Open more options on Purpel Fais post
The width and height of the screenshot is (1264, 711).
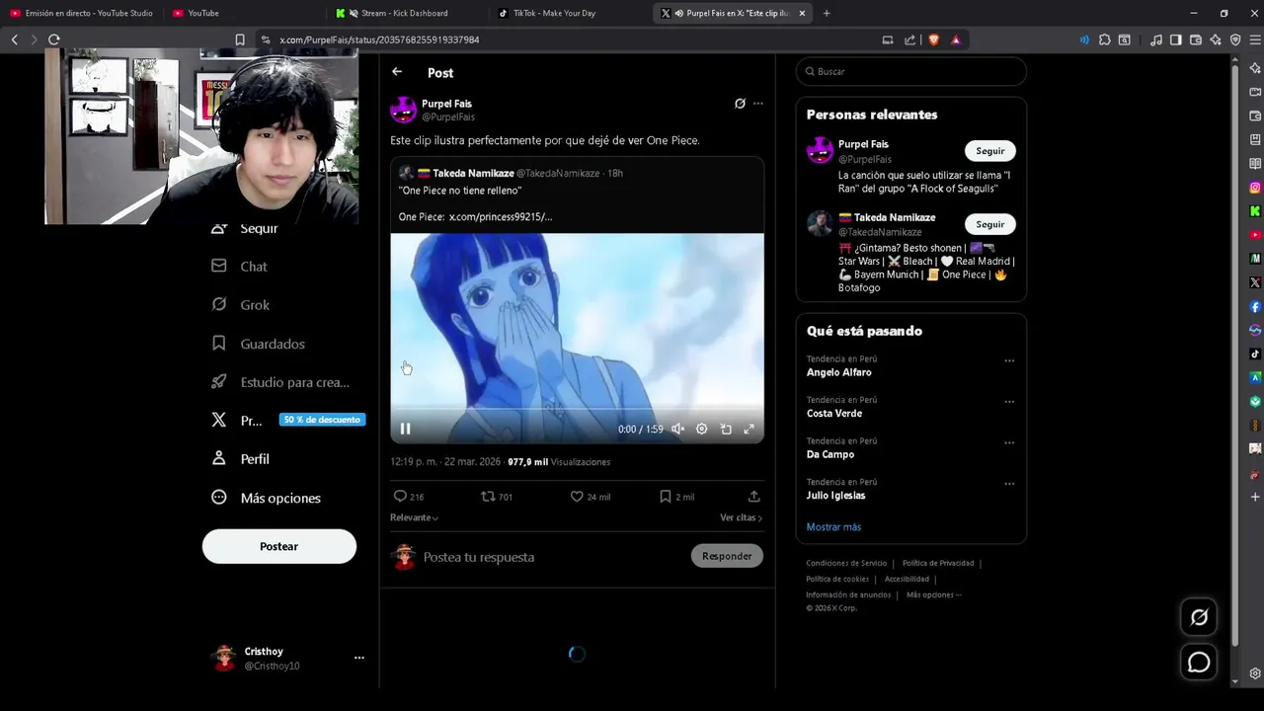(758, 104)
